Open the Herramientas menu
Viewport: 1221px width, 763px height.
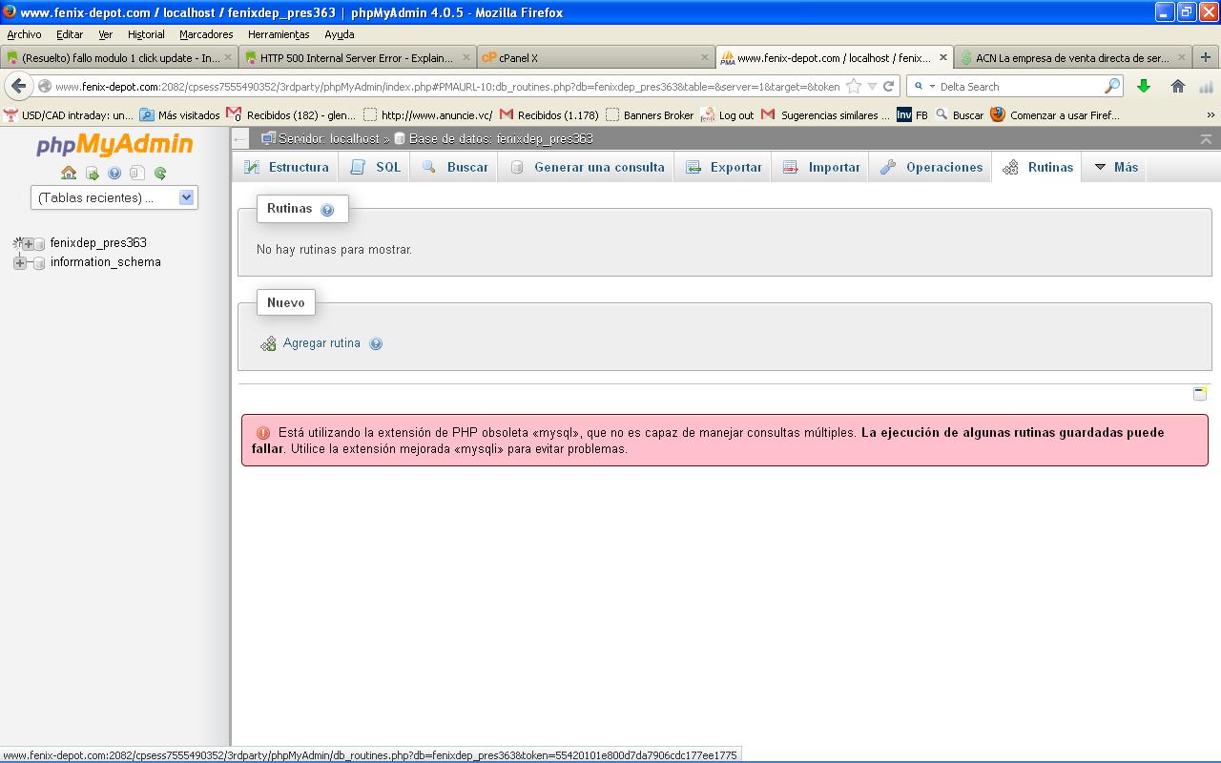(279, 34)
